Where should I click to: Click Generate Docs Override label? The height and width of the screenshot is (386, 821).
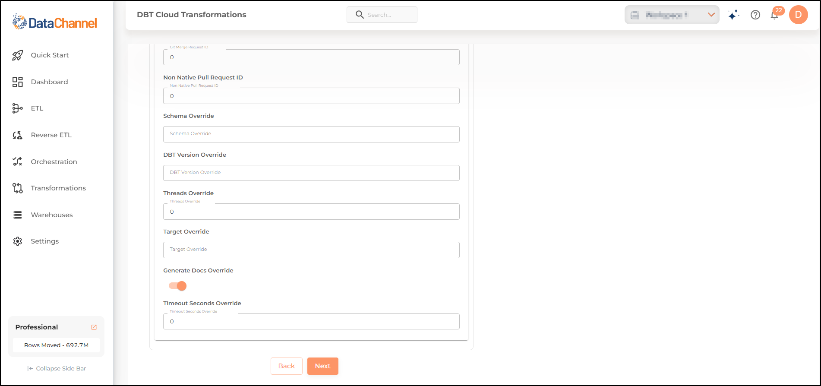[x=198, y=271]
